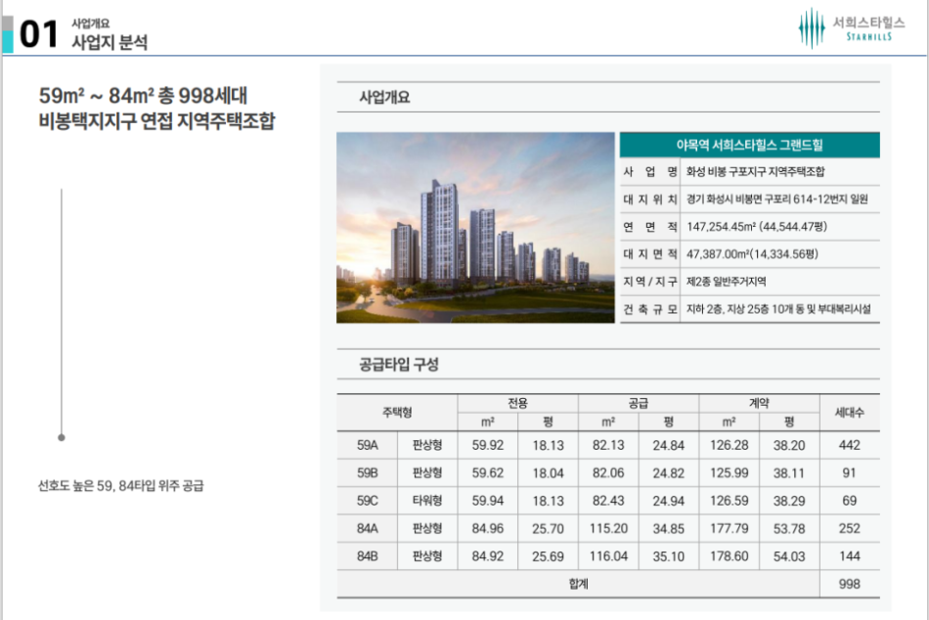Click the large 01 section number
The width and height of the screenshot is (929, 620).
click(39, 34)
